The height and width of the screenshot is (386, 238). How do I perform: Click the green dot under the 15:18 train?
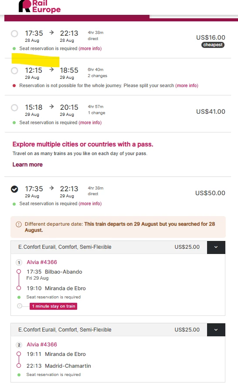[x=14, y=122]
